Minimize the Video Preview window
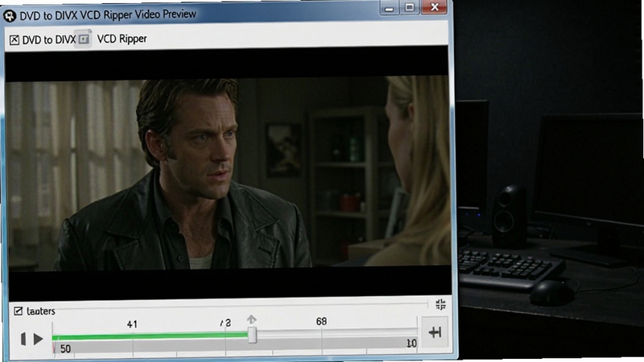The image size is (644, 362). [389, 8]
